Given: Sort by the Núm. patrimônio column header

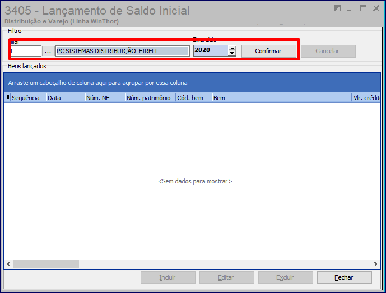Looking at the screenshot, I should (150, 98).
